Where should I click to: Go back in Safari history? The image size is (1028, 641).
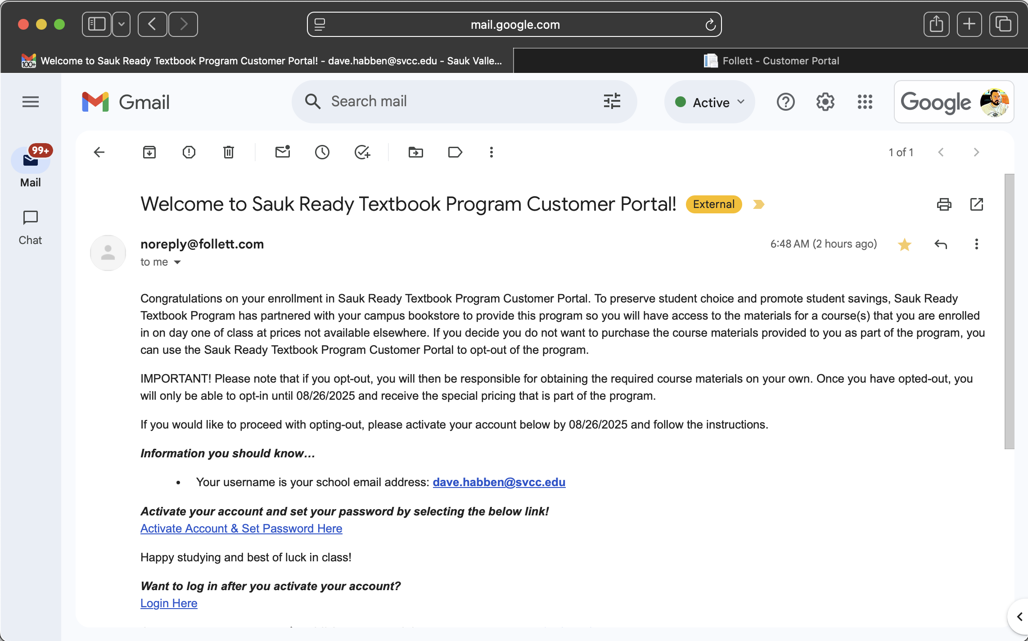[152, 24]
